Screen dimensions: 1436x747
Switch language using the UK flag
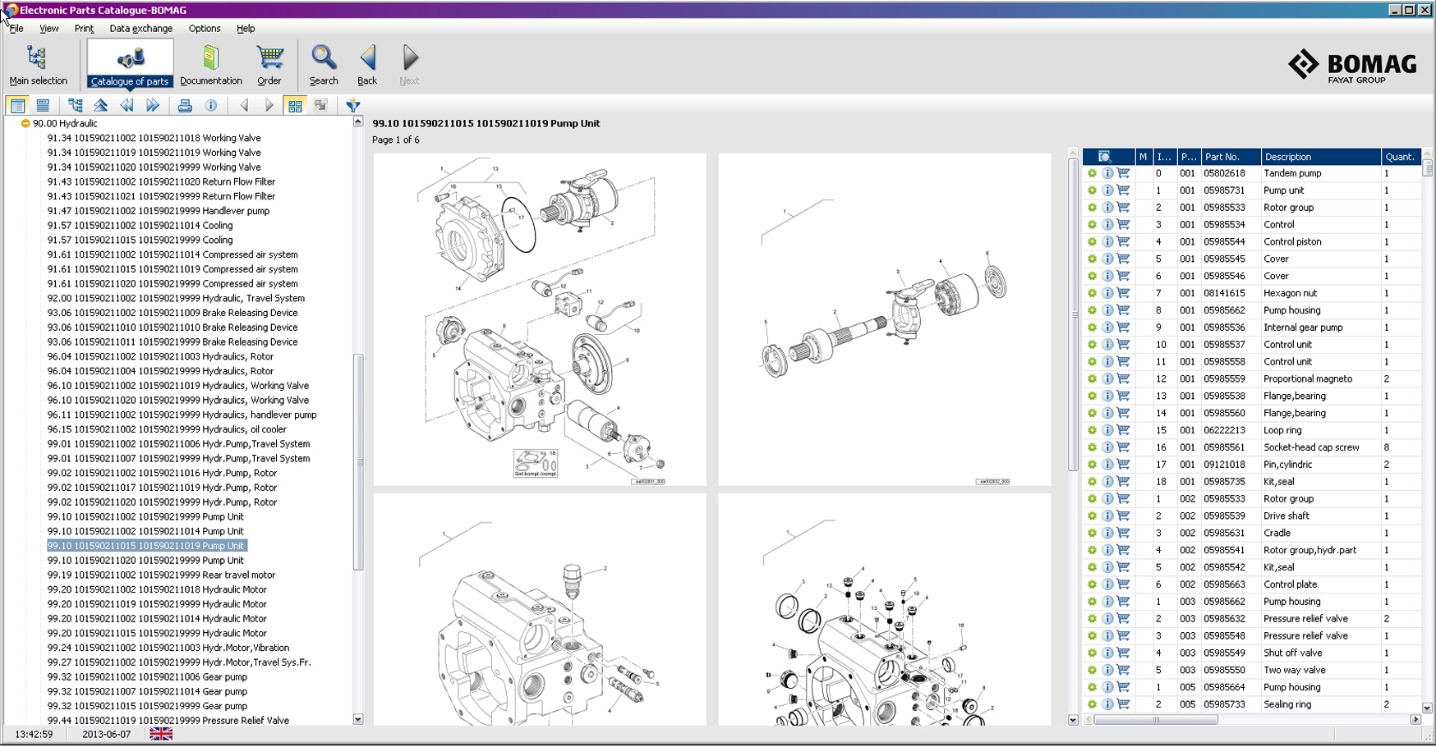(x=161, y=734)
